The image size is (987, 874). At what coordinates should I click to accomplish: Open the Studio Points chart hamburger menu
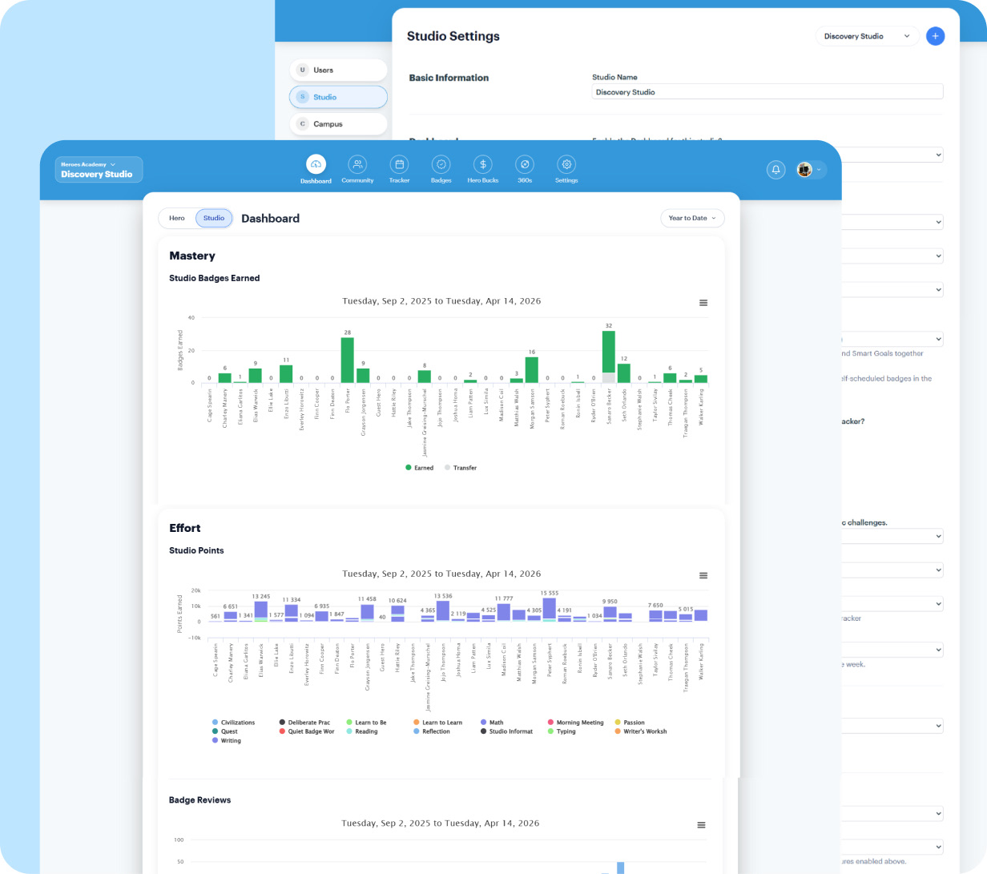pyautogui.click(x=703, y=575)
